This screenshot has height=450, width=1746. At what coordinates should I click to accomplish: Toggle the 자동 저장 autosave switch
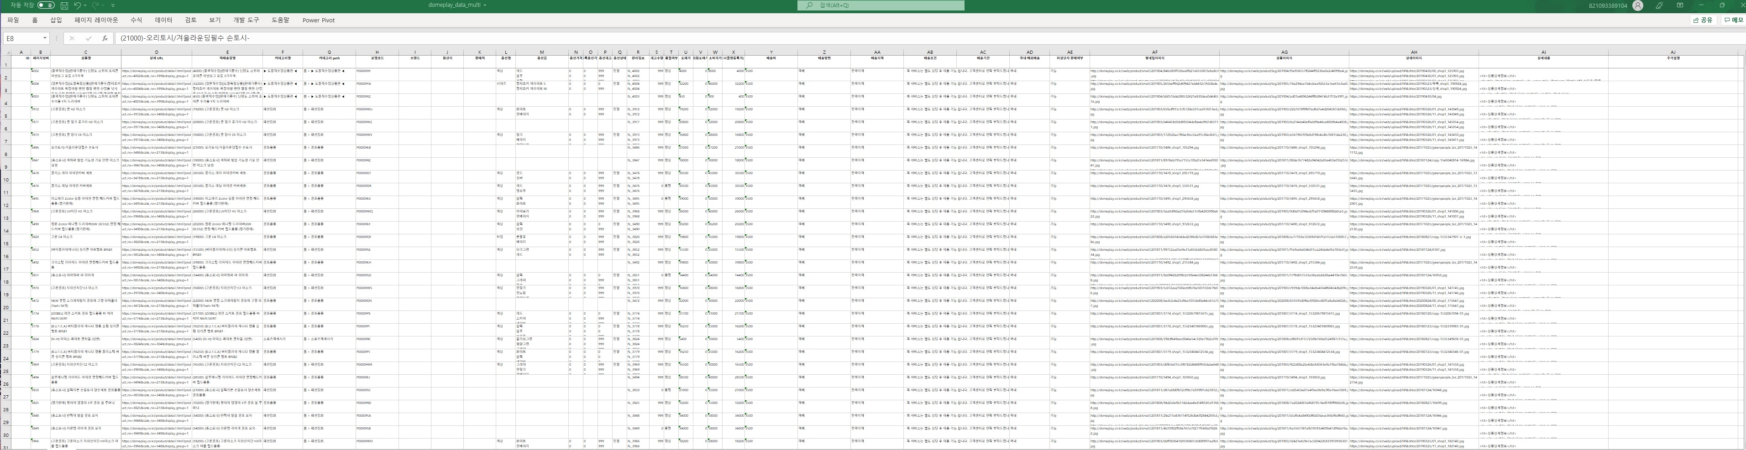(x=45, y=5)
